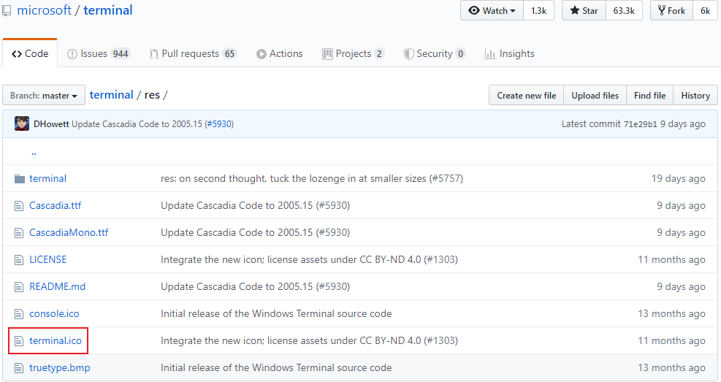Click the file icon beside CascadiaMono.ttf

19,233
